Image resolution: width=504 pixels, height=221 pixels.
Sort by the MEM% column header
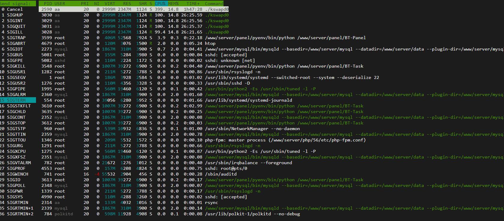pyautogui.click(x=173, y=4)
